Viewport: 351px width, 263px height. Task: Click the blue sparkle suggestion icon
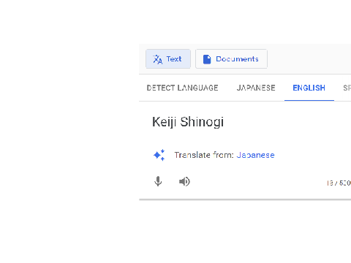pyautogui.click(x=159, y=155)
